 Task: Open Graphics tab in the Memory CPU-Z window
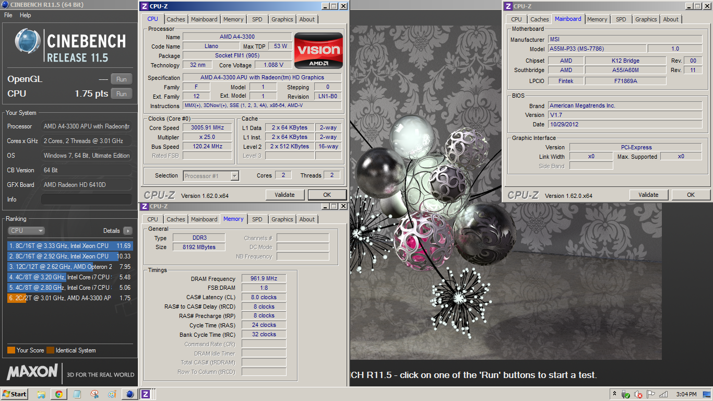pyautogui.click(x=282, y=219)
